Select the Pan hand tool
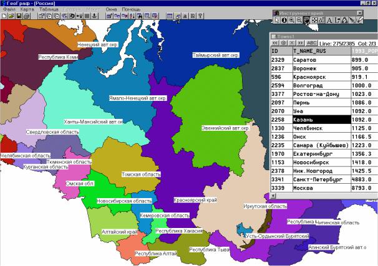The height and width of the screenshot is (266, 378). (x=307, y=20)
